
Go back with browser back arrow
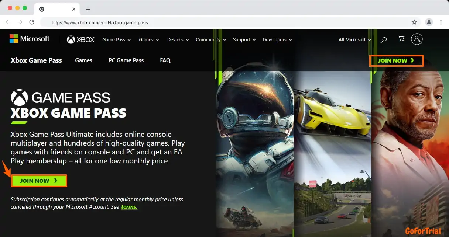[8, 22]
